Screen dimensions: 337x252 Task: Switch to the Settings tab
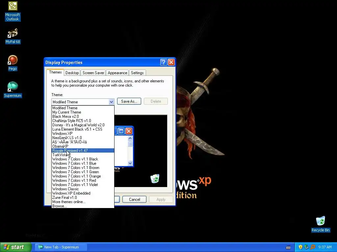(137, 73)
